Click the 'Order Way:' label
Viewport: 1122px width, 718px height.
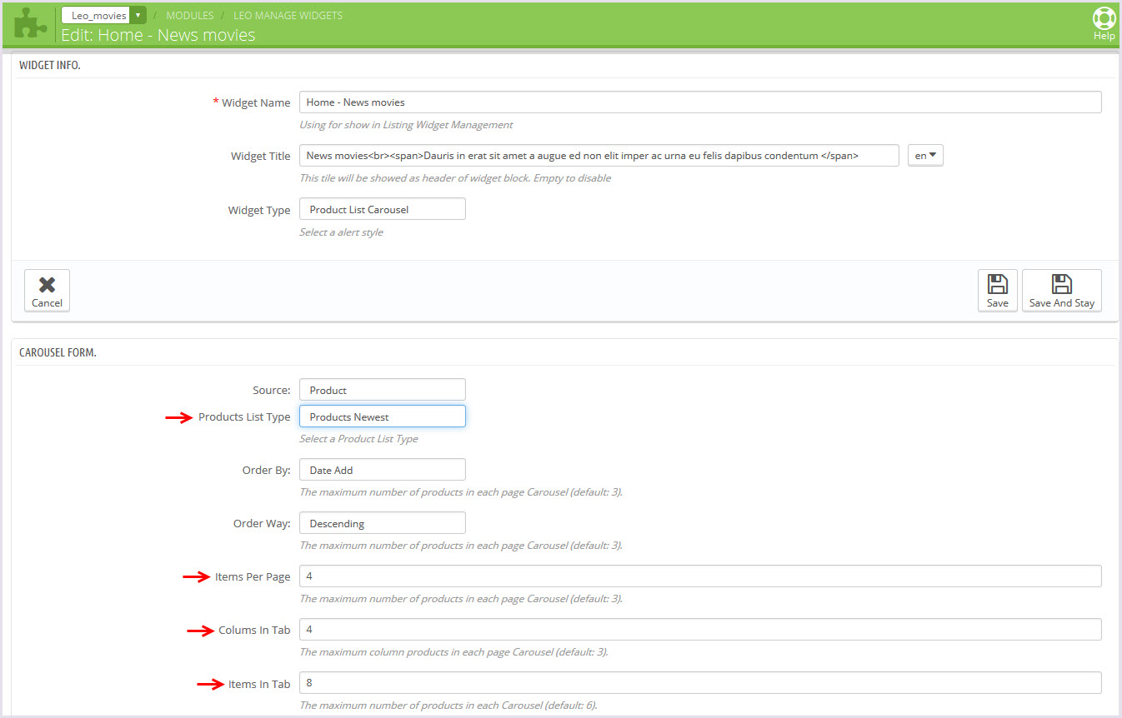coord(262,523)
